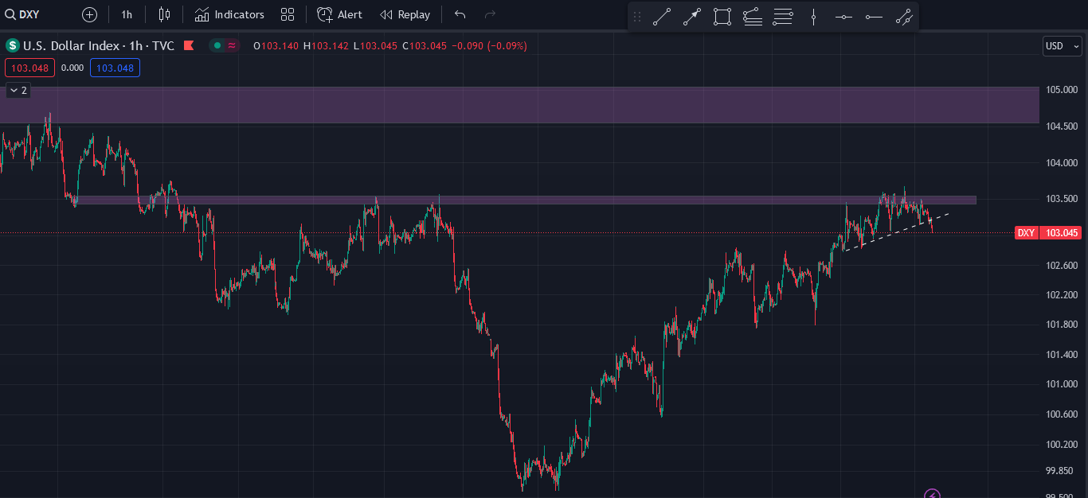Expand the collapsed indicators legend showing 2

tap(18, 91)
